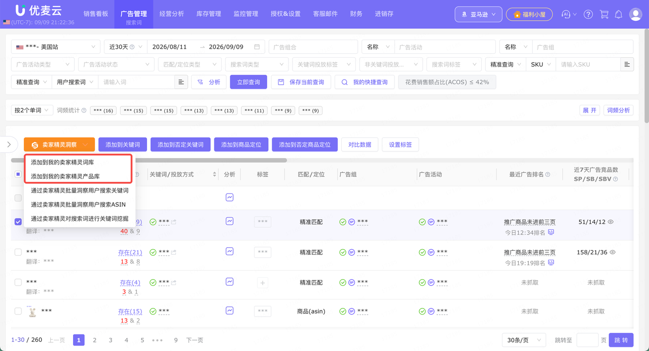Open the 匹配/定位类型 dropdown
649x351 pixels.
point(190,64)
